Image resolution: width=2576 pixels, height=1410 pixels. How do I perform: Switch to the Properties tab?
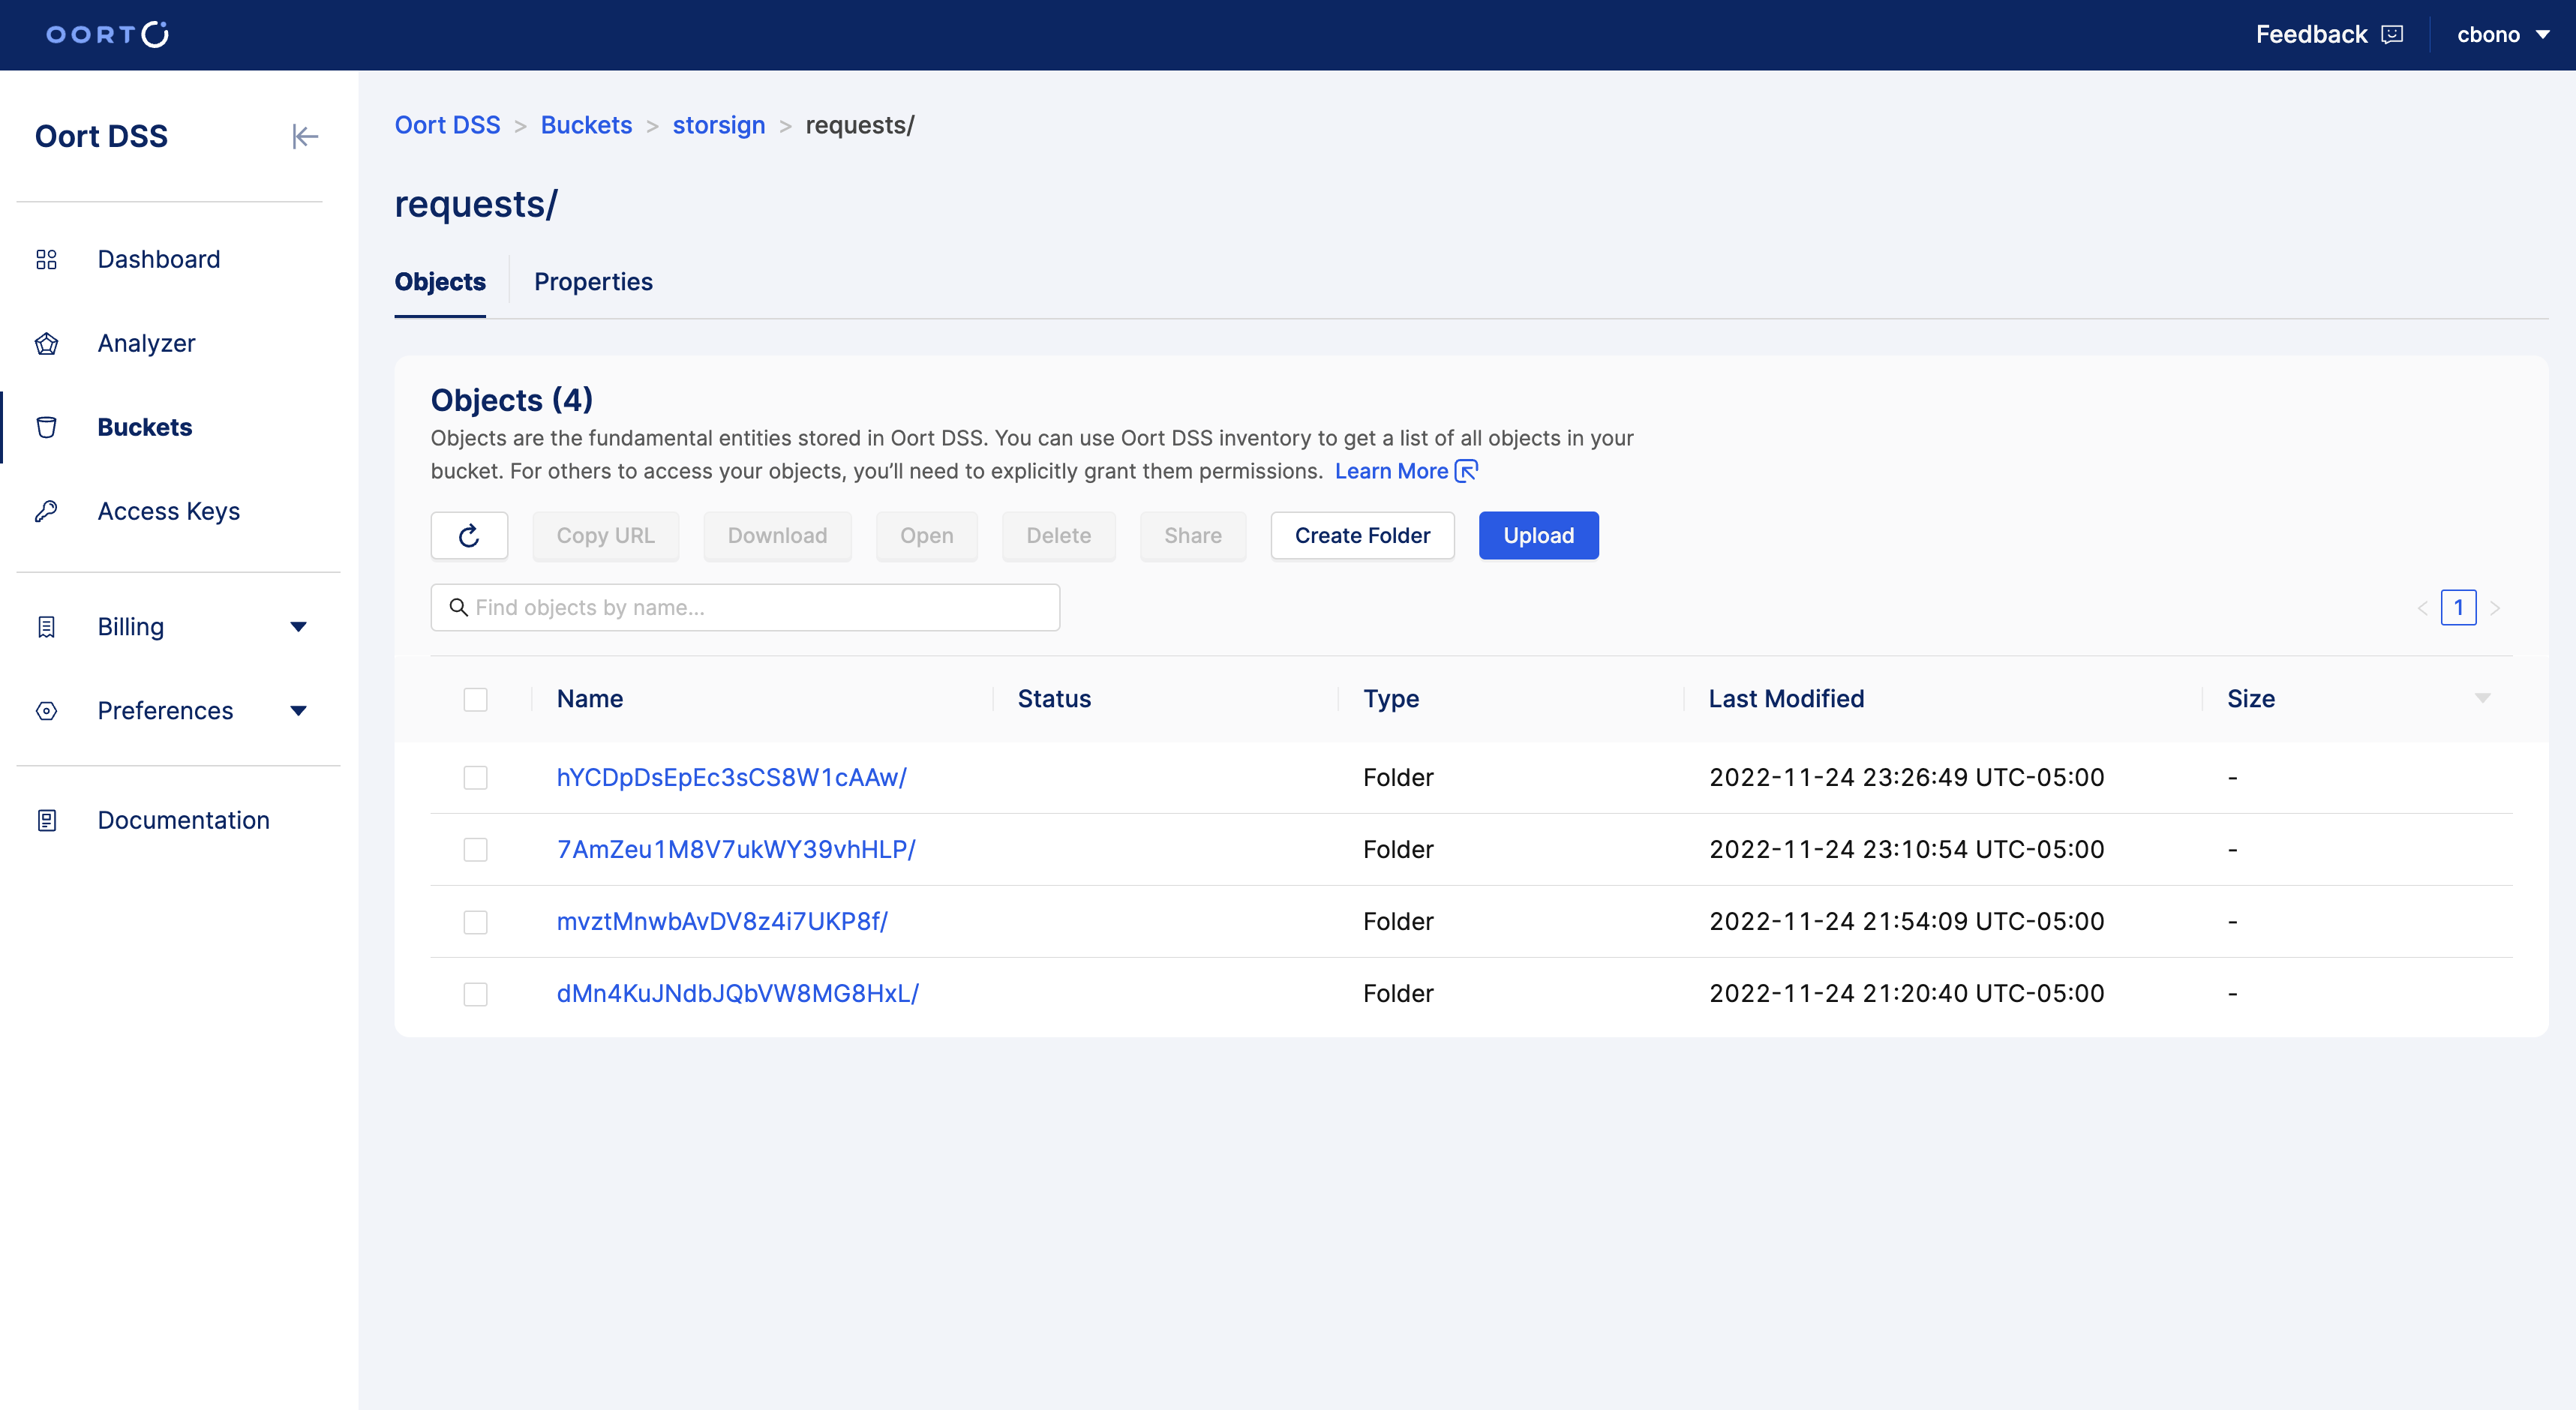[x=593, y=282]
